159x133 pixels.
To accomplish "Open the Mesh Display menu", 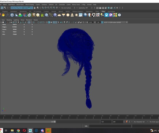I will [x=30, y=5].
